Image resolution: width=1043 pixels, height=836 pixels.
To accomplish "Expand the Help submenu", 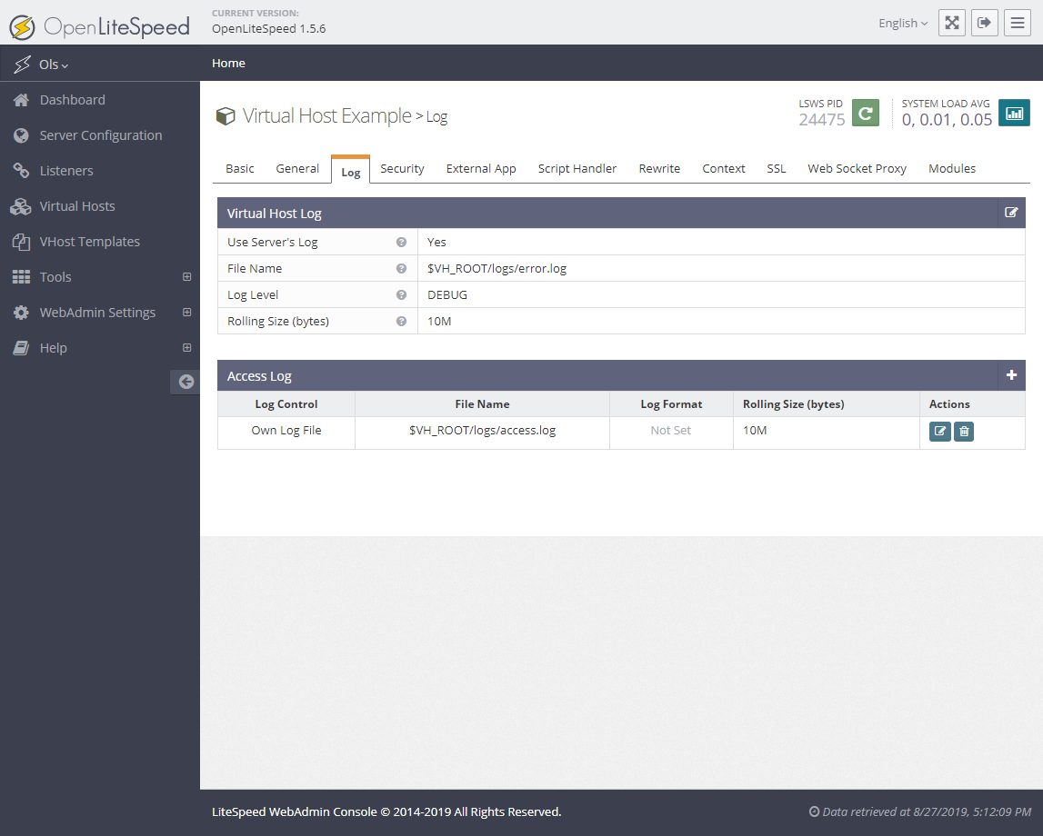I will tap(187, 347).
